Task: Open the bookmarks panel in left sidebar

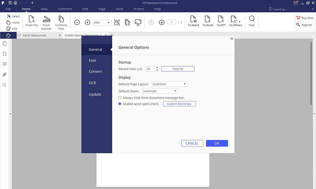Action: click(x=5, y=54)
